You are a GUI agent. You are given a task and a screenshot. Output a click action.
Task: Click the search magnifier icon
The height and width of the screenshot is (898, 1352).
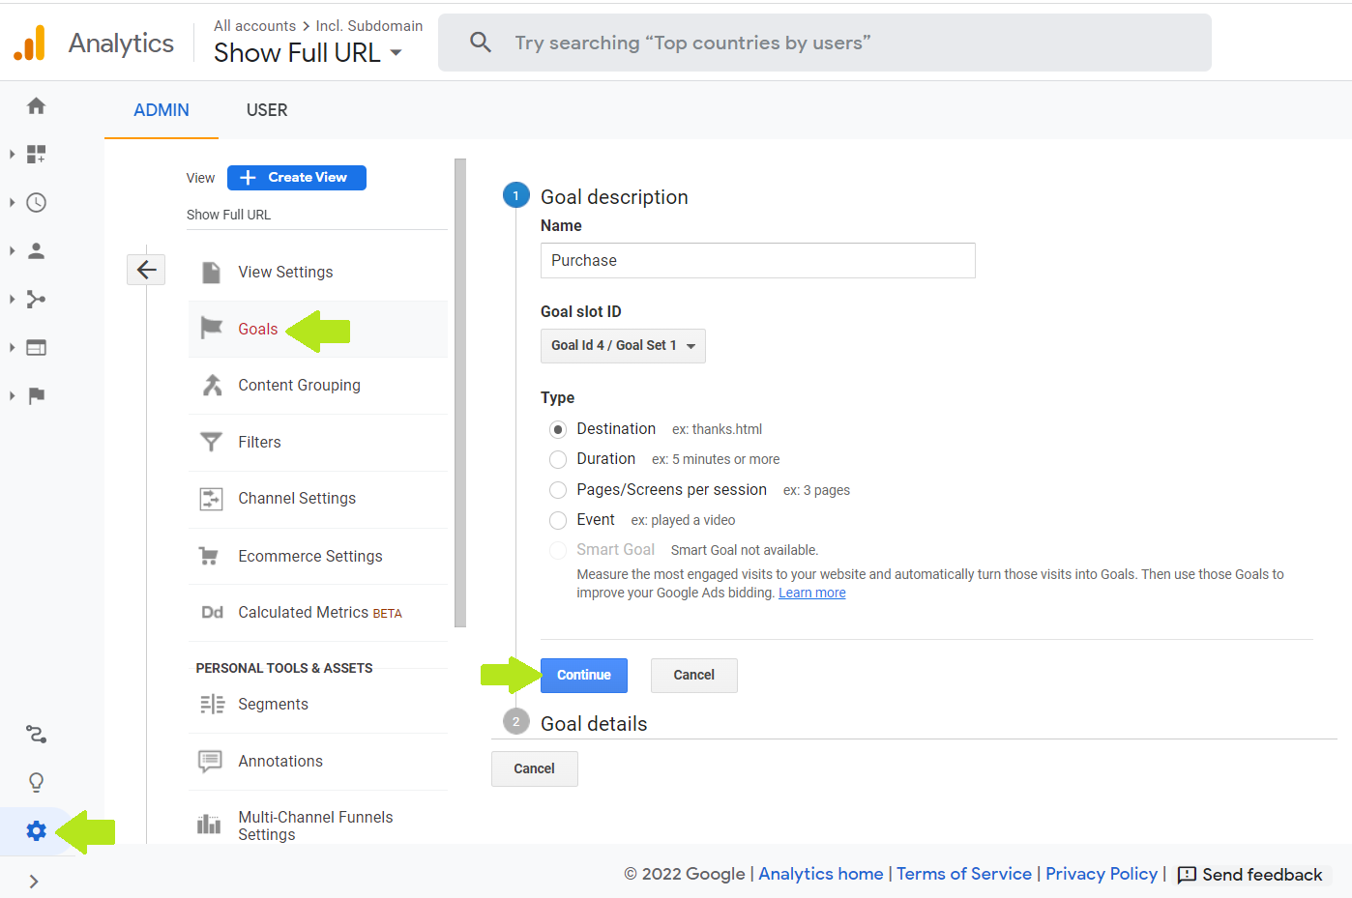[481, 43]
